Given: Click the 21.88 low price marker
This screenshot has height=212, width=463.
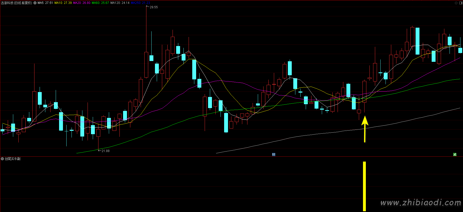Looking at the screenshot, I should (105, 151).
